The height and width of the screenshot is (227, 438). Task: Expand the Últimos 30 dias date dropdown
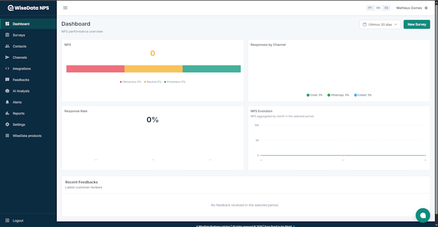(x=380, y=25)
